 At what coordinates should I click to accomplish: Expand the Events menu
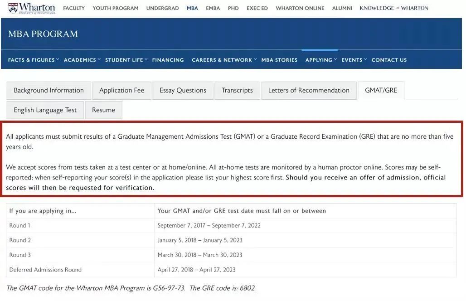pos(354,60)
